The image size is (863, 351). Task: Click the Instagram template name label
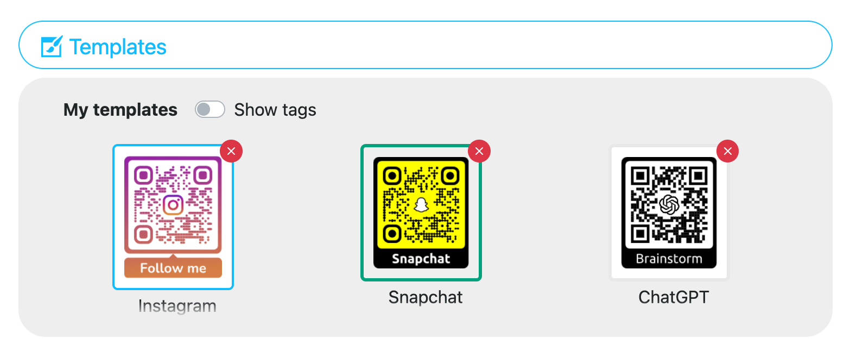177,306
